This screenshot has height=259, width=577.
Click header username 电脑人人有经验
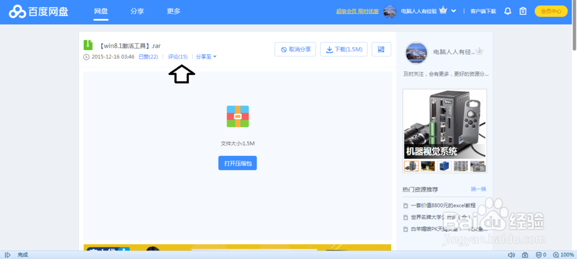[419, 12]
